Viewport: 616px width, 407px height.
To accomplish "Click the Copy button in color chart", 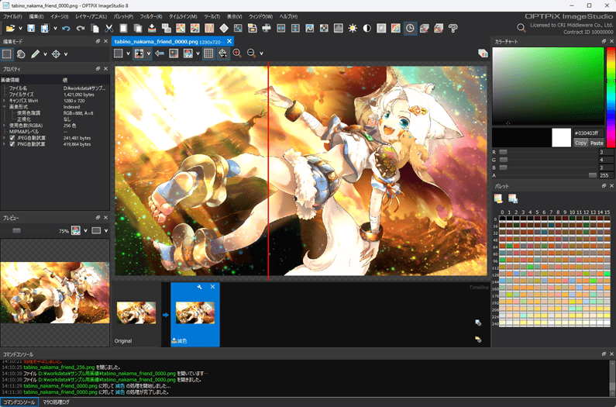I will click(580, 143).
